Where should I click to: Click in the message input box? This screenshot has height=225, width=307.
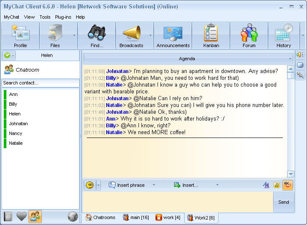pos(178,202)
